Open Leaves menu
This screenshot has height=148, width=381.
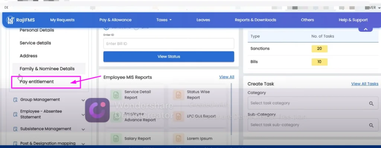pyautogui.click(x=203, y=20)
